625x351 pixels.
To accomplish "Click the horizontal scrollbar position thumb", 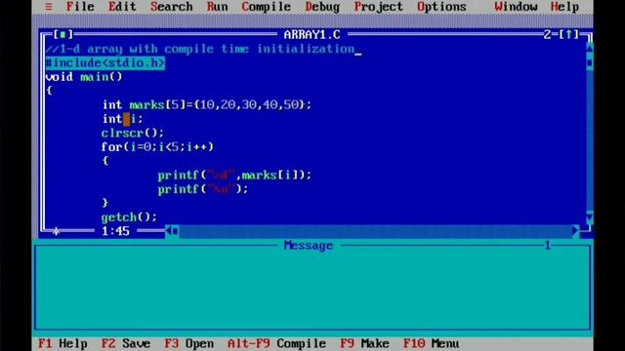I will tap(176, 231).
